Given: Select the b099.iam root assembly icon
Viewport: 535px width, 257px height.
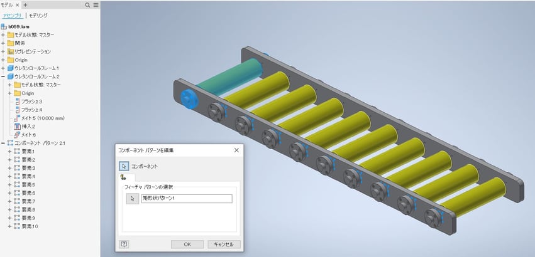Looking at the screenshot, I should 4,26.
